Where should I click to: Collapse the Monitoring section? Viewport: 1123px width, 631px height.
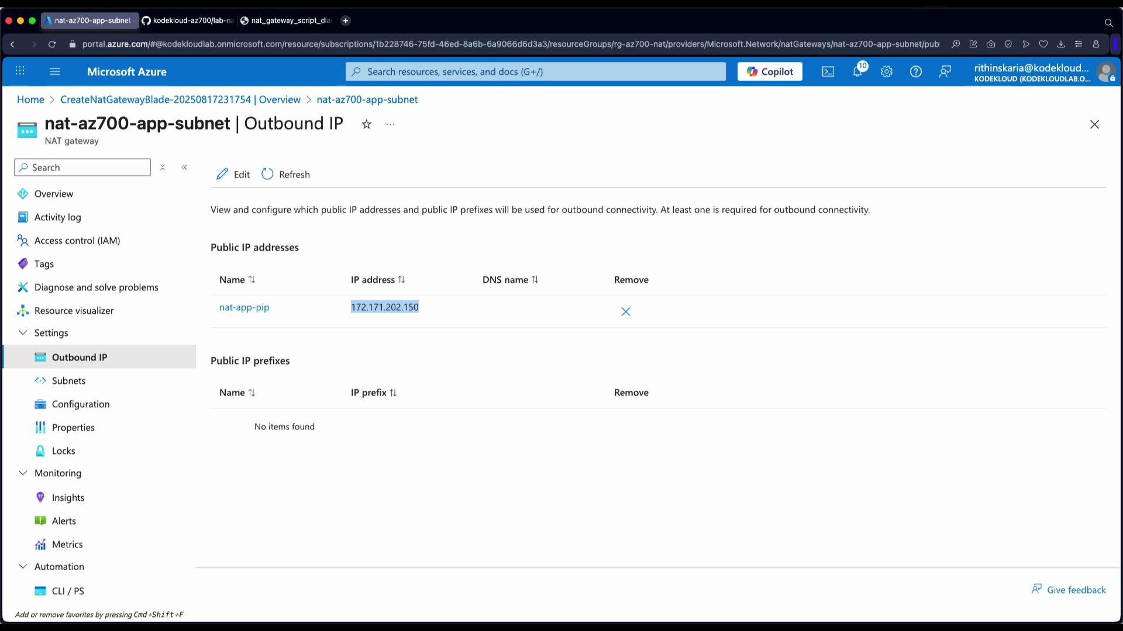23,473
